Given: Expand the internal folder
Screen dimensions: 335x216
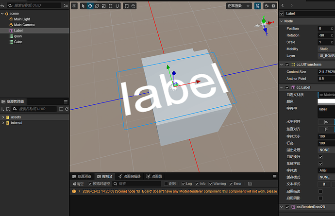Looking at the screenshot, I should click(x=3, y=123).
